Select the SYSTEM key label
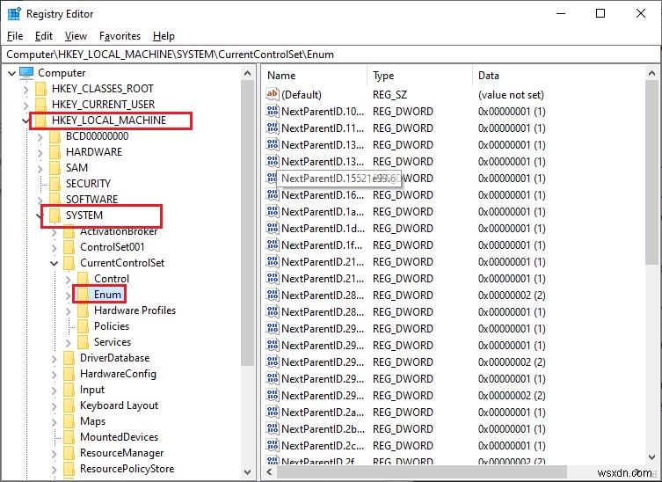 (84, 215)
